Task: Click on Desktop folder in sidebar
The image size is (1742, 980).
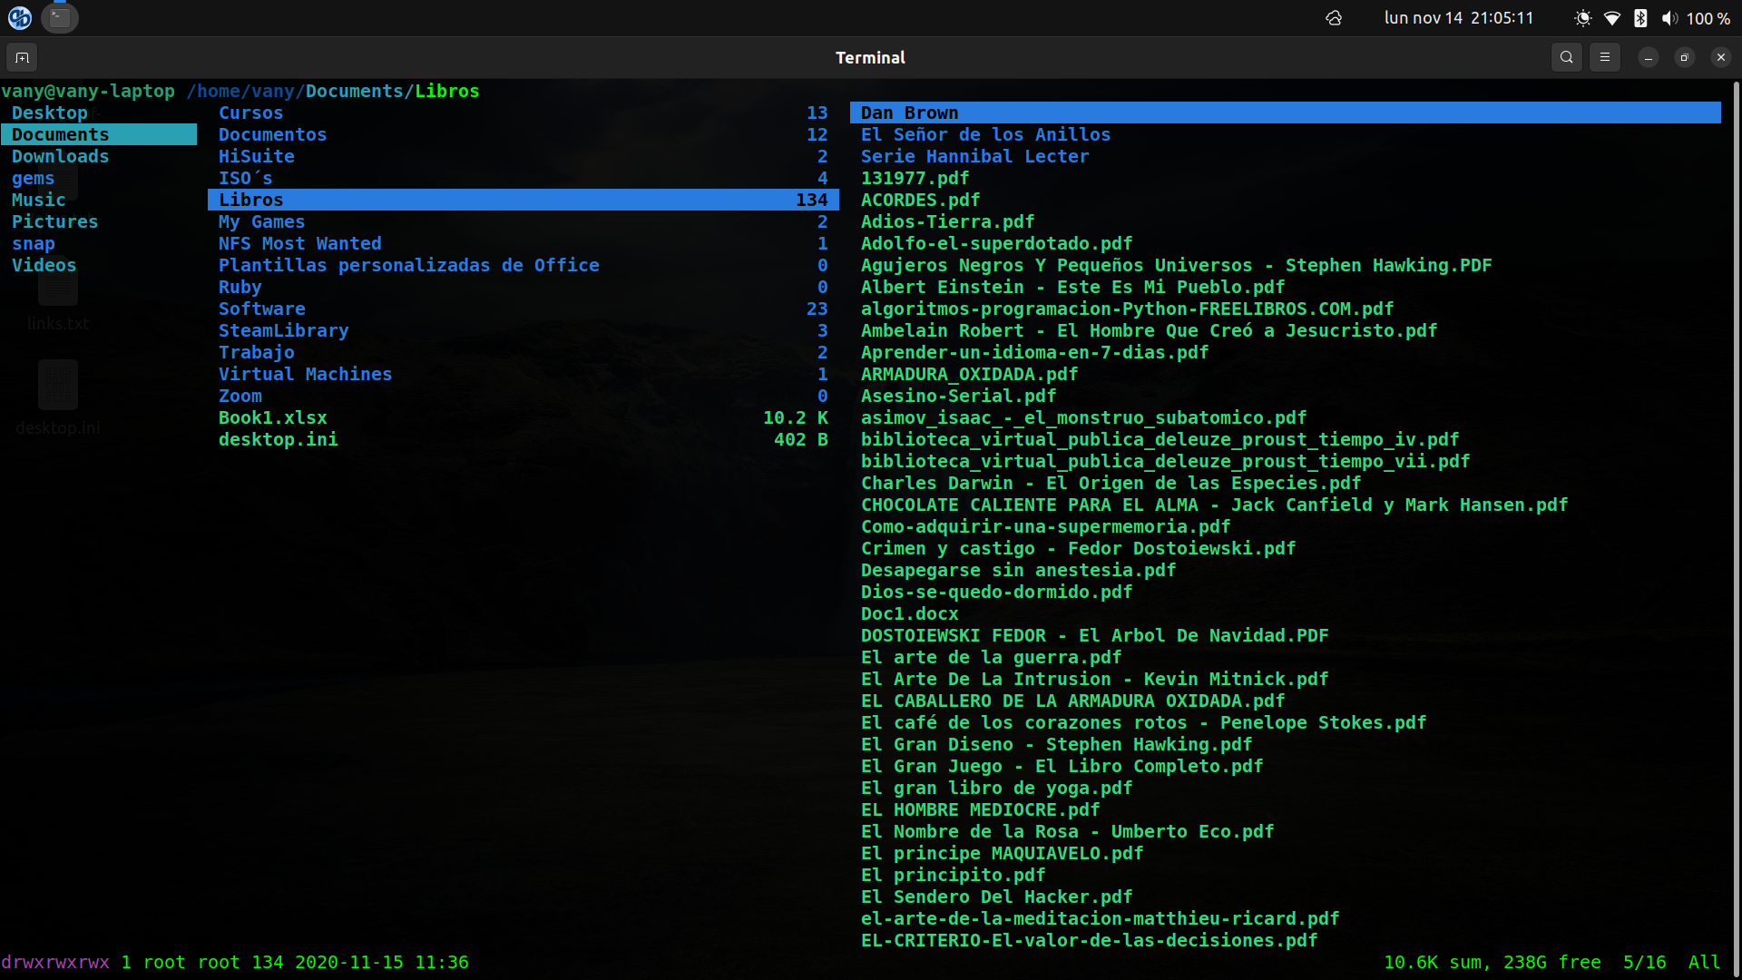Action: click(x=50, y=112)
